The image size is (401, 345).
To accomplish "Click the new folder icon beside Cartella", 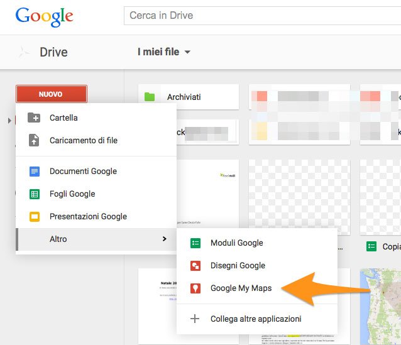I will 34,118.
